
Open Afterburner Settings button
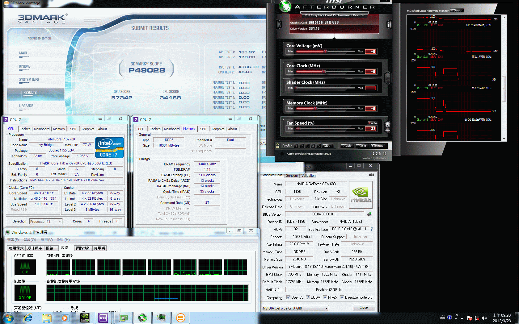tap(377, 146)
